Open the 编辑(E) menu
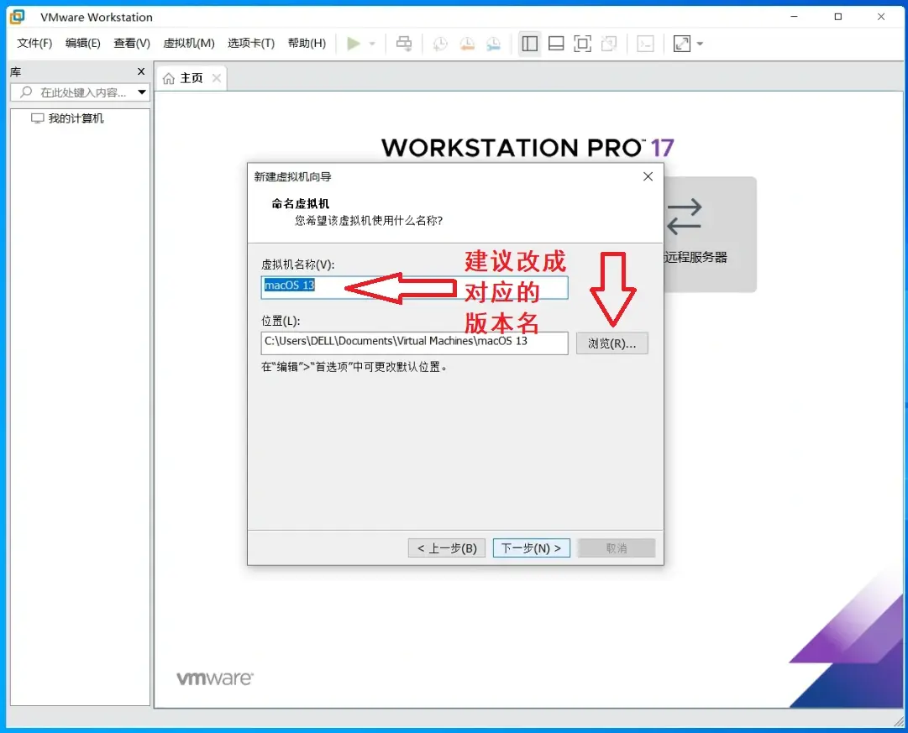 tap(83, 44)
